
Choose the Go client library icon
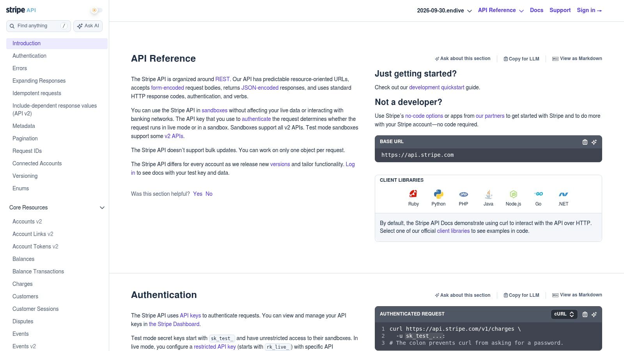click(538, 194)
